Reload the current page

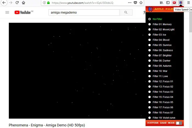(17, 2)
